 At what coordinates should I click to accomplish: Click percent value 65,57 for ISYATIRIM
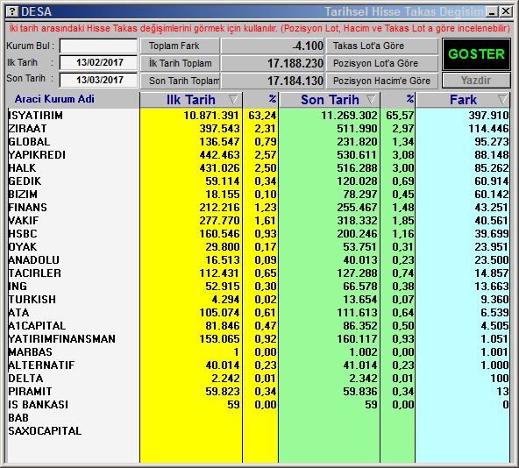pyautogui.click(x=400, y=116)
